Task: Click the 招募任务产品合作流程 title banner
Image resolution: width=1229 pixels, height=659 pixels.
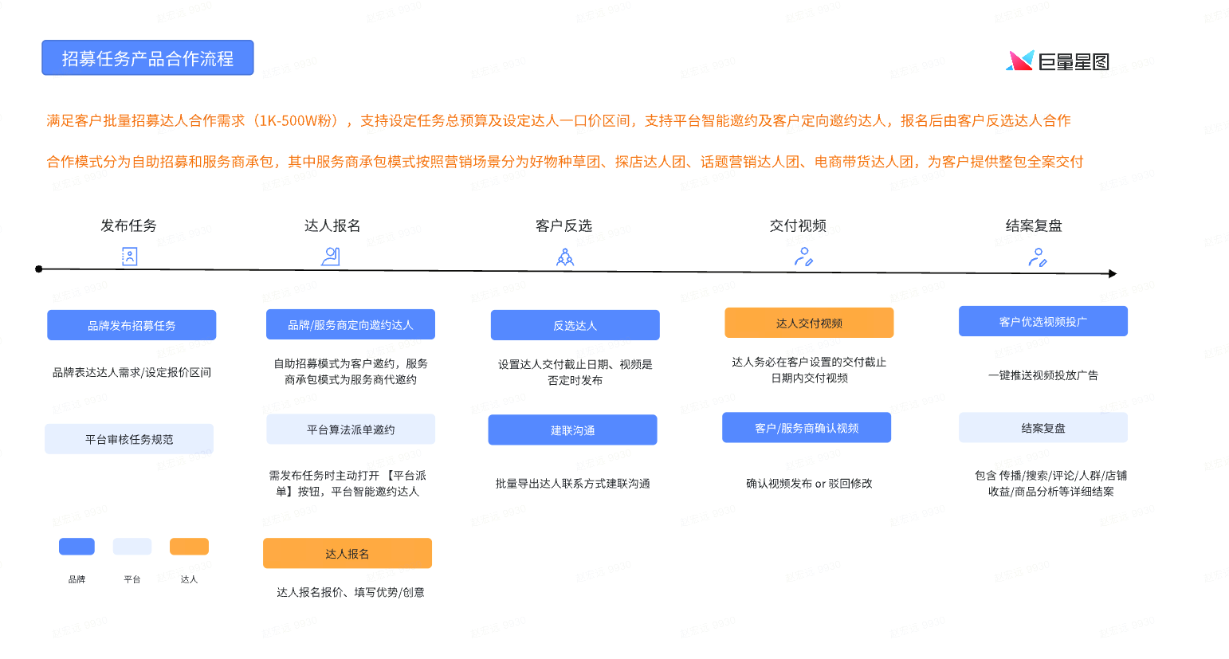Action: click(147, 58)
